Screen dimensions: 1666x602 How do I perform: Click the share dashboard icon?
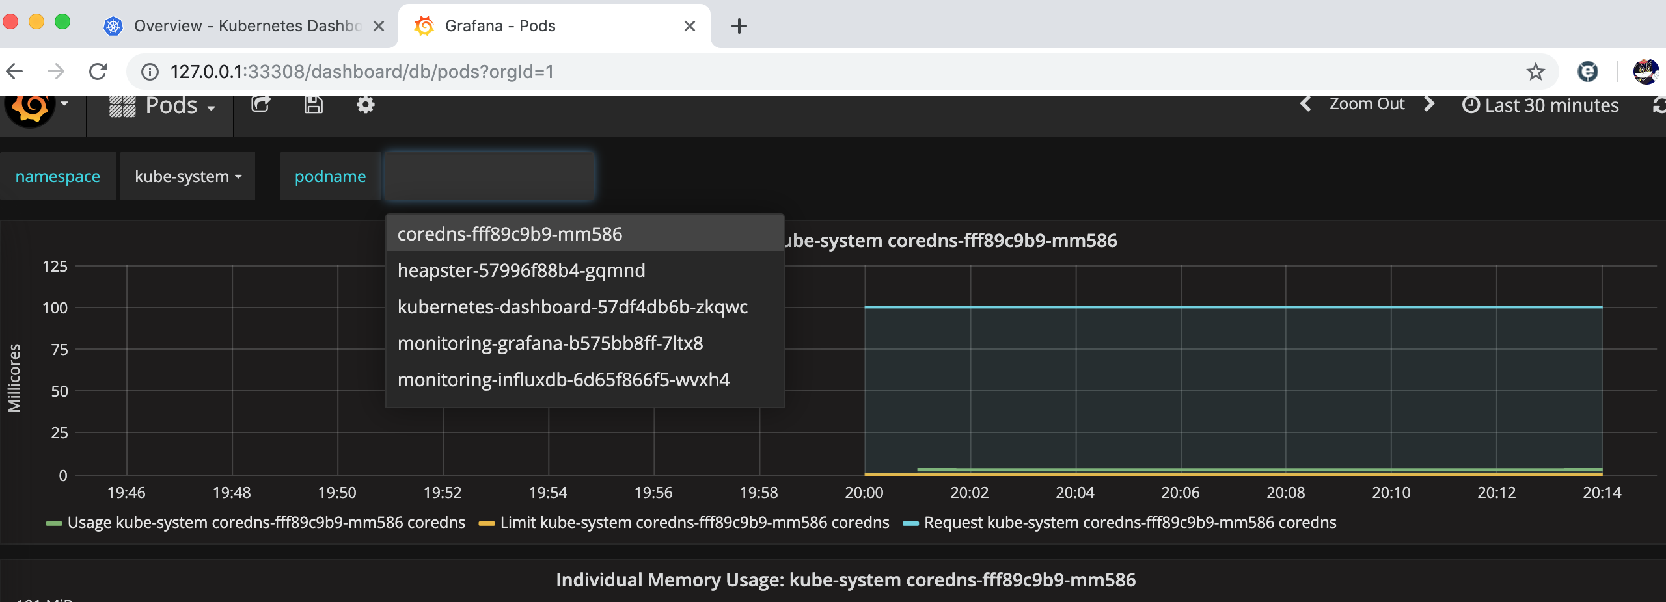pyautogui.click(x=261, y=104)
